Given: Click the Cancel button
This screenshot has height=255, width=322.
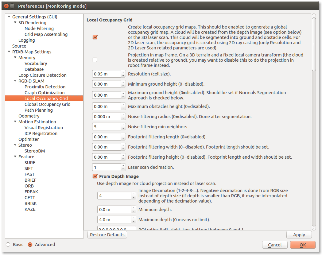Looking at the screenshot, I should 275,245.
